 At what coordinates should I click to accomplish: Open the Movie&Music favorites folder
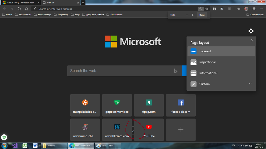(x=23, y=15)
